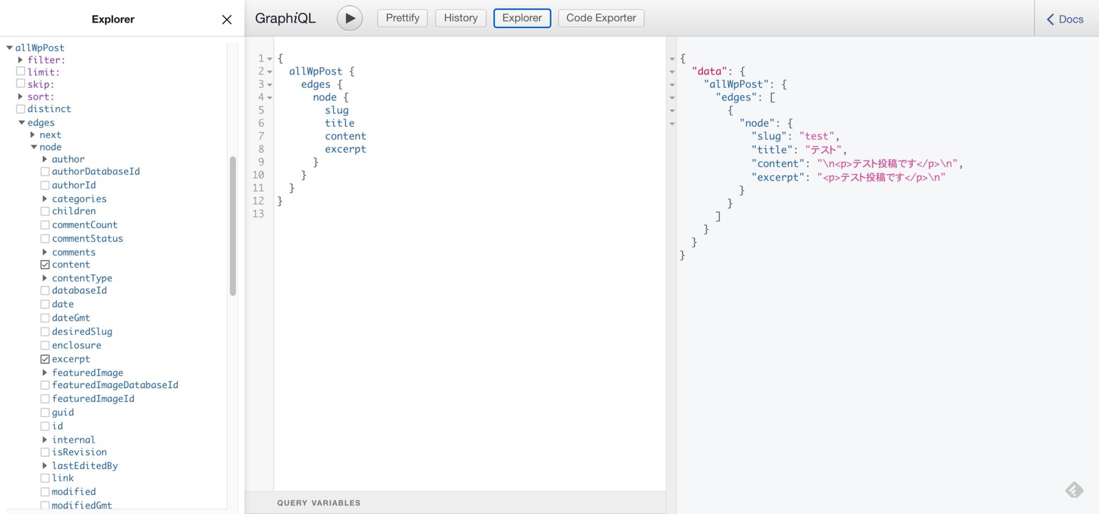The height and width of the screenshot is (514, 1099).
Task: Collapse the top fold arrow in results pane
Action: click(x=672, y=59)
